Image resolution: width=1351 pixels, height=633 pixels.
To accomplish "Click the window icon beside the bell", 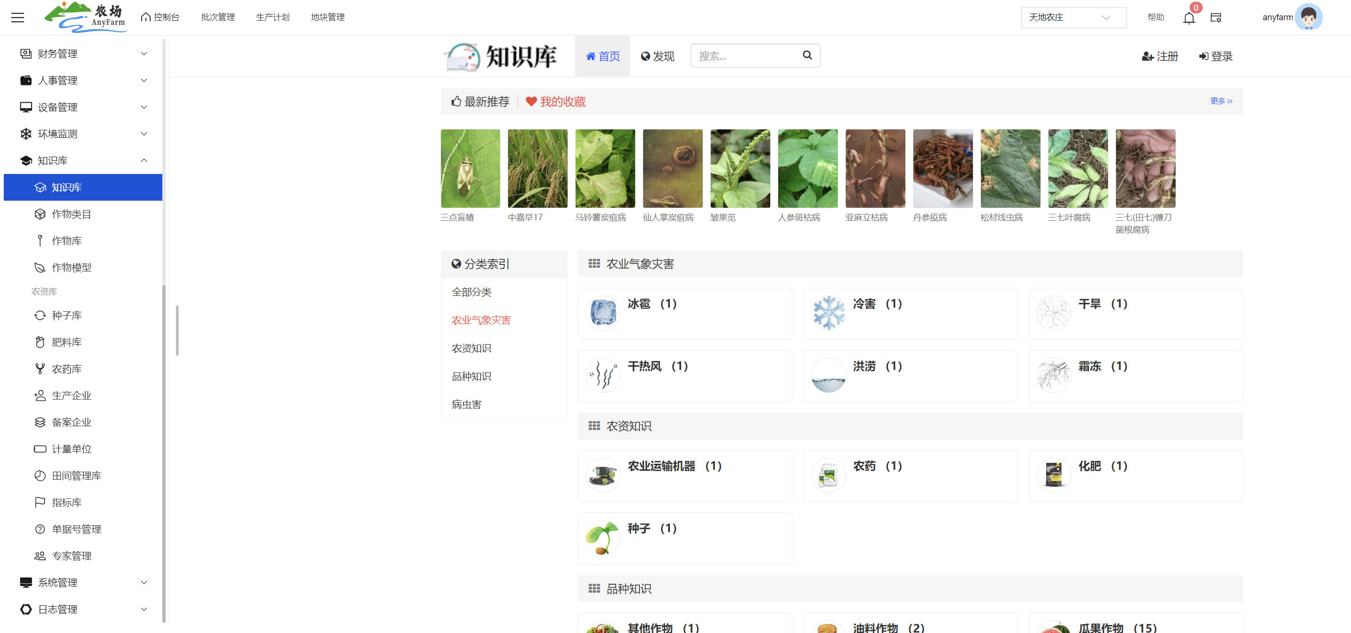I will coord(1216,18).
